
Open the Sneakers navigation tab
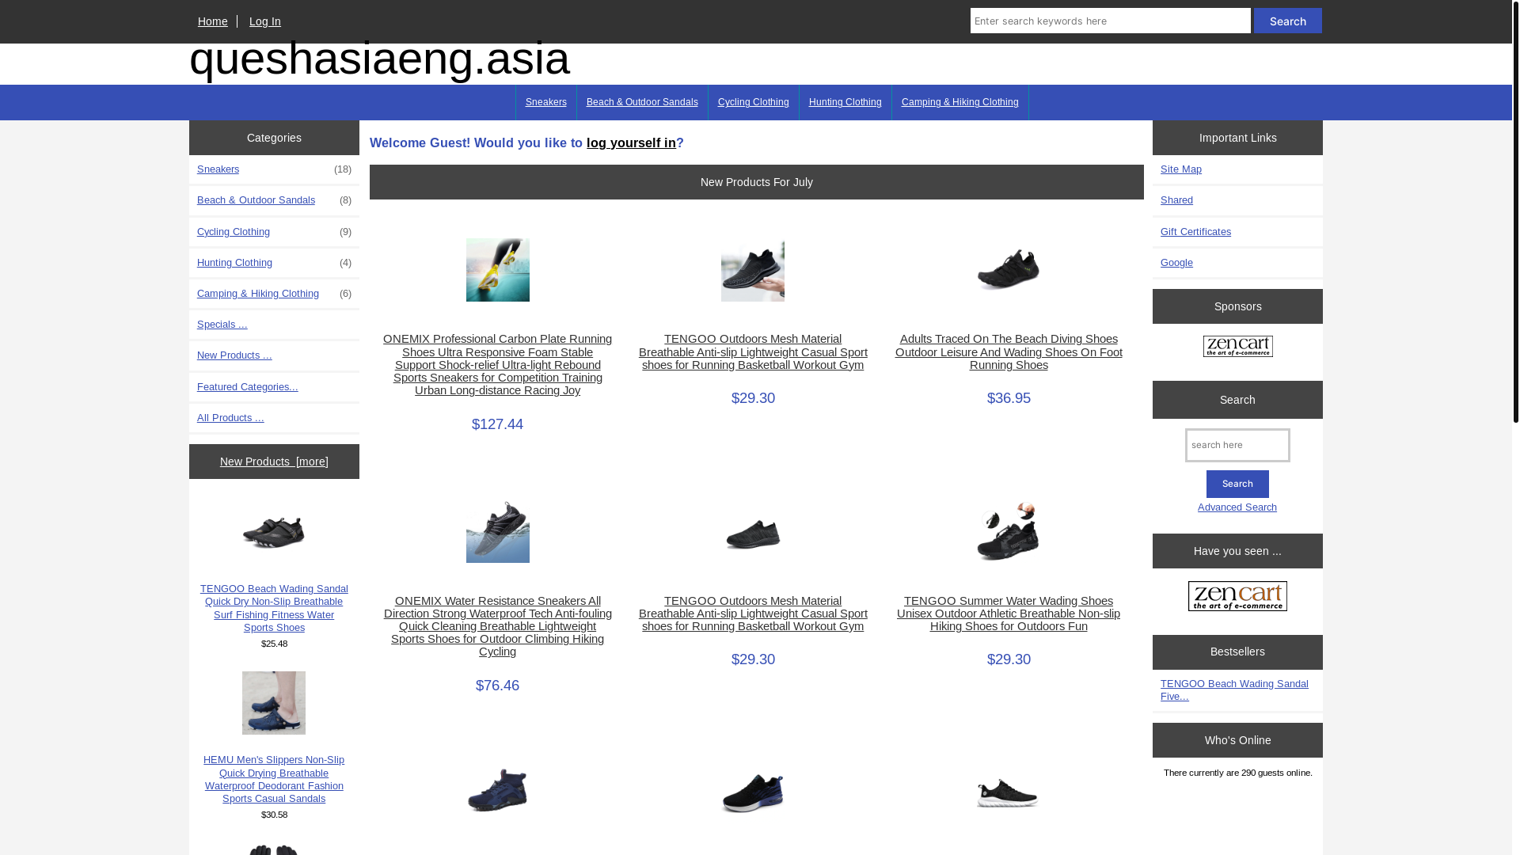point(546,102)
